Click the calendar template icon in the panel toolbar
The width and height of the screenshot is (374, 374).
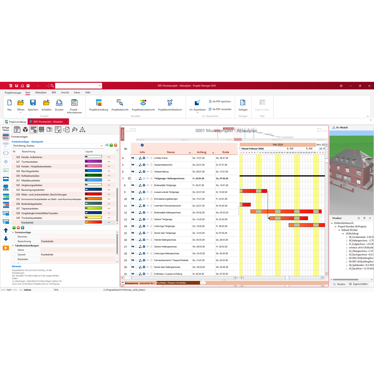click(x=17, y=129)
